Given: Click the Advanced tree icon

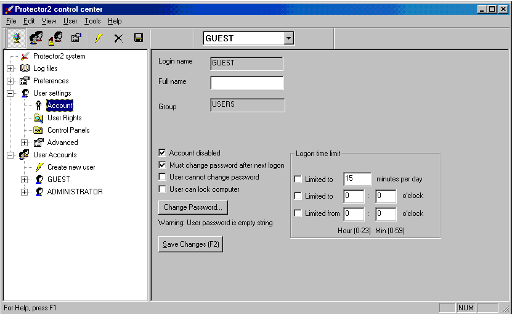Looking at the screenshot, I should click(x=39, y=143).
